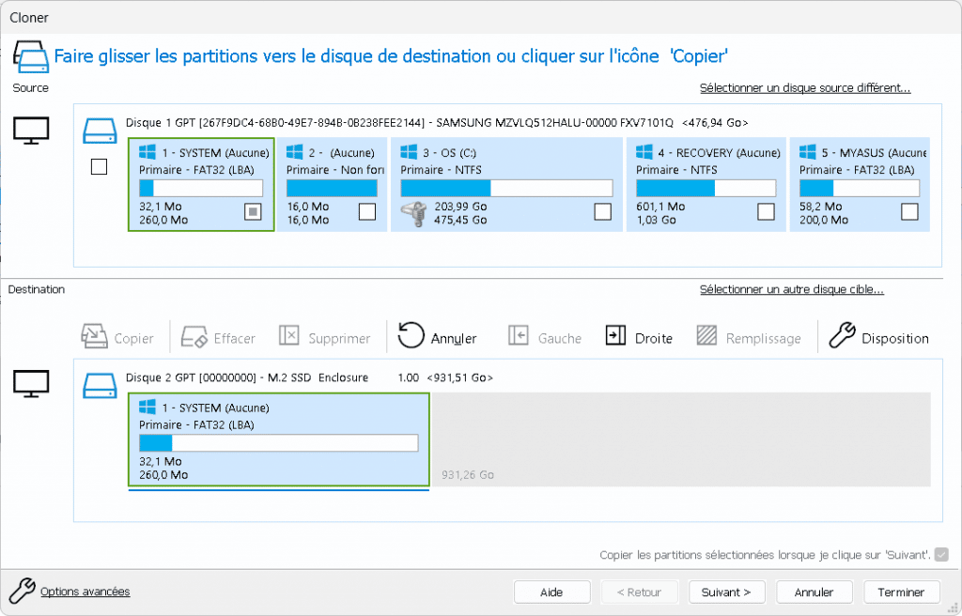Open Options avancées link

85,592
